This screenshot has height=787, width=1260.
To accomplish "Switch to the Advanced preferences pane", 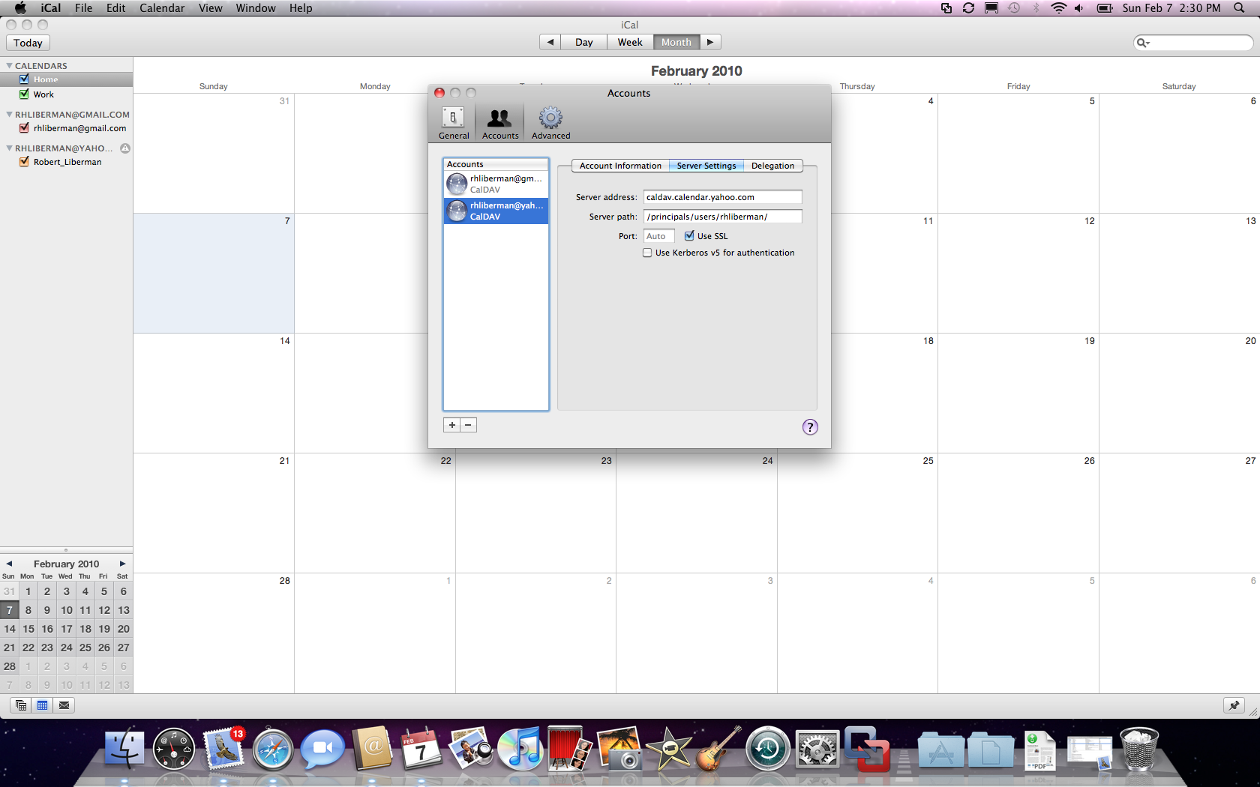I will 550,121.
